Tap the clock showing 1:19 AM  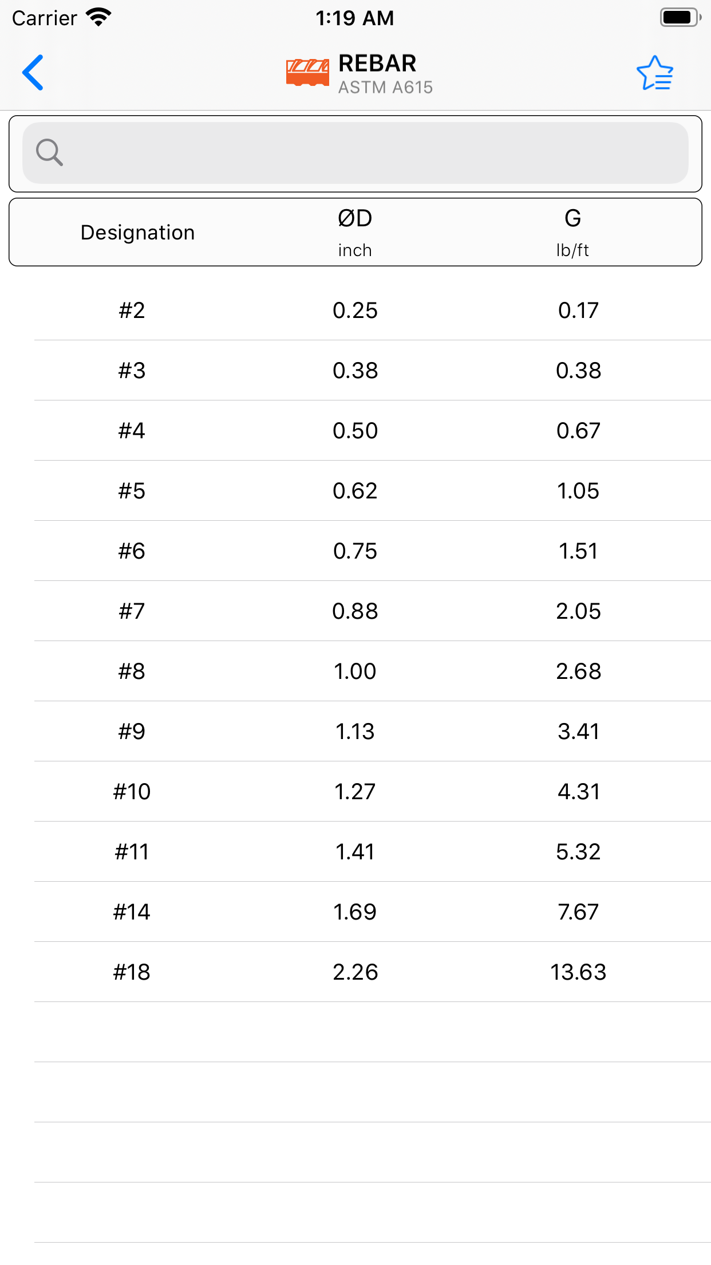pyautogui.click(x=355, y=18)
